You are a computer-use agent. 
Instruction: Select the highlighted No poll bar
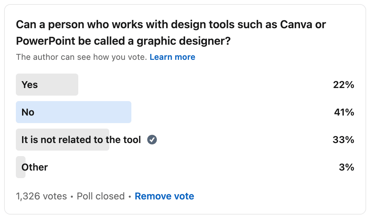point(73,112)
